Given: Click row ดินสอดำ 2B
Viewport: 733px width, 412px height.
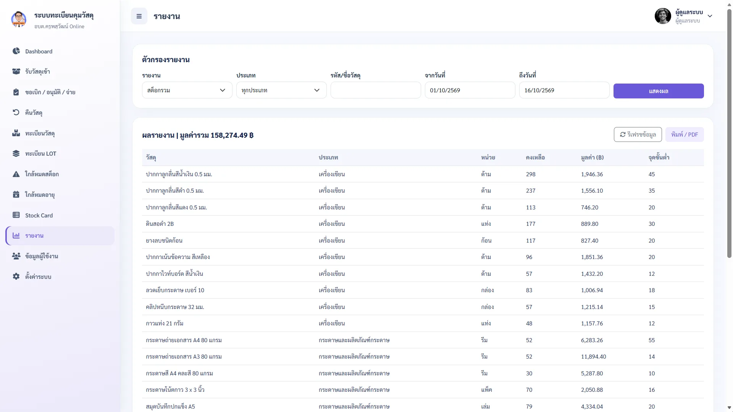Looking at the screenshot, I should 423,224.
